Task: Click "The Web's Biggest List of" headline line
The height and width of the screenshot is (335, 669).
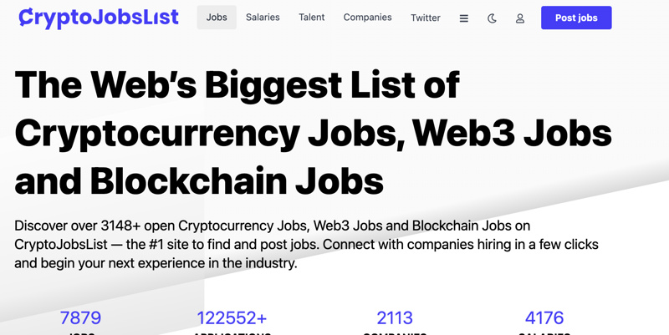Action: click(x=237, y=85)
